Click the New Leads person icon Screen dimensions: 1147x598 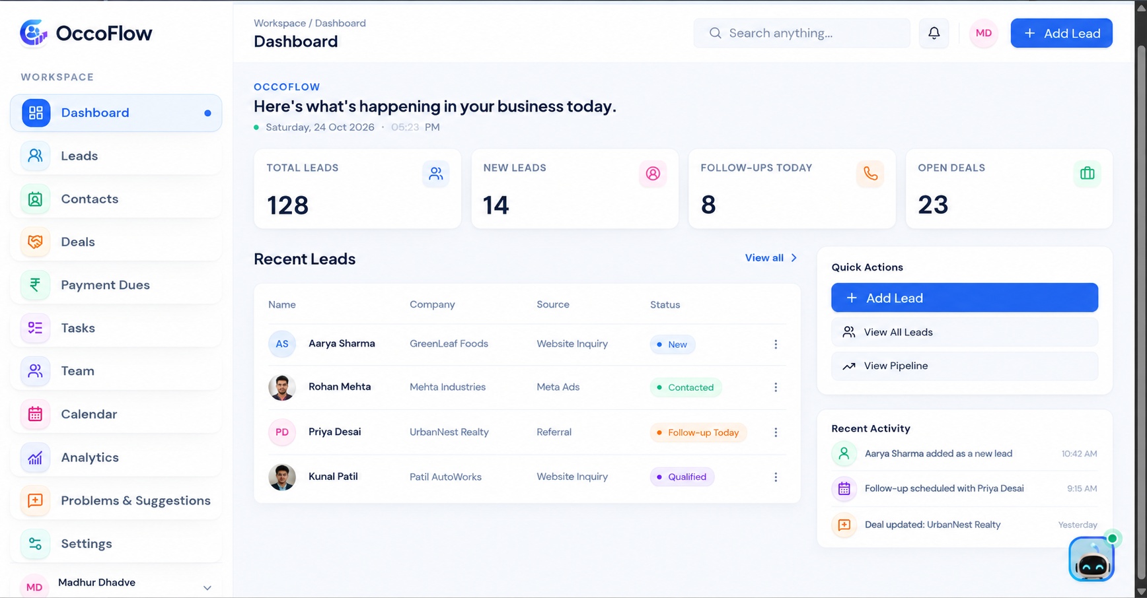(653, 174)
